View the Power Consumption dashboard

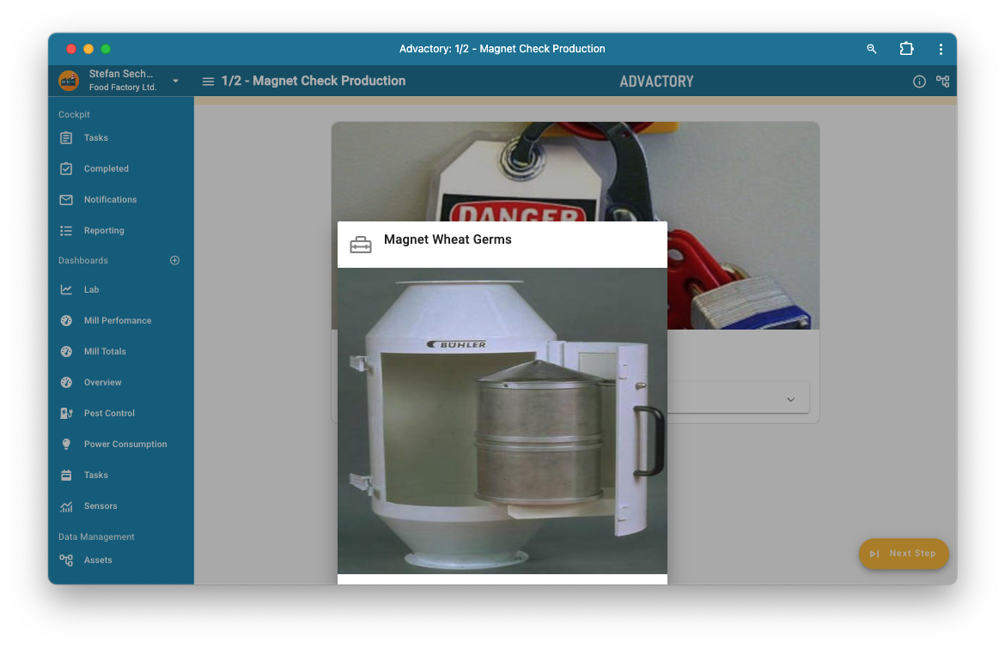click(125, 445)
